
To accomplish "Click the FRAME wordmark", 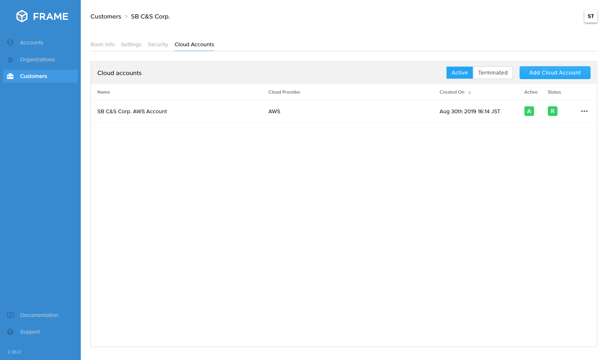I will pos(51,16).
